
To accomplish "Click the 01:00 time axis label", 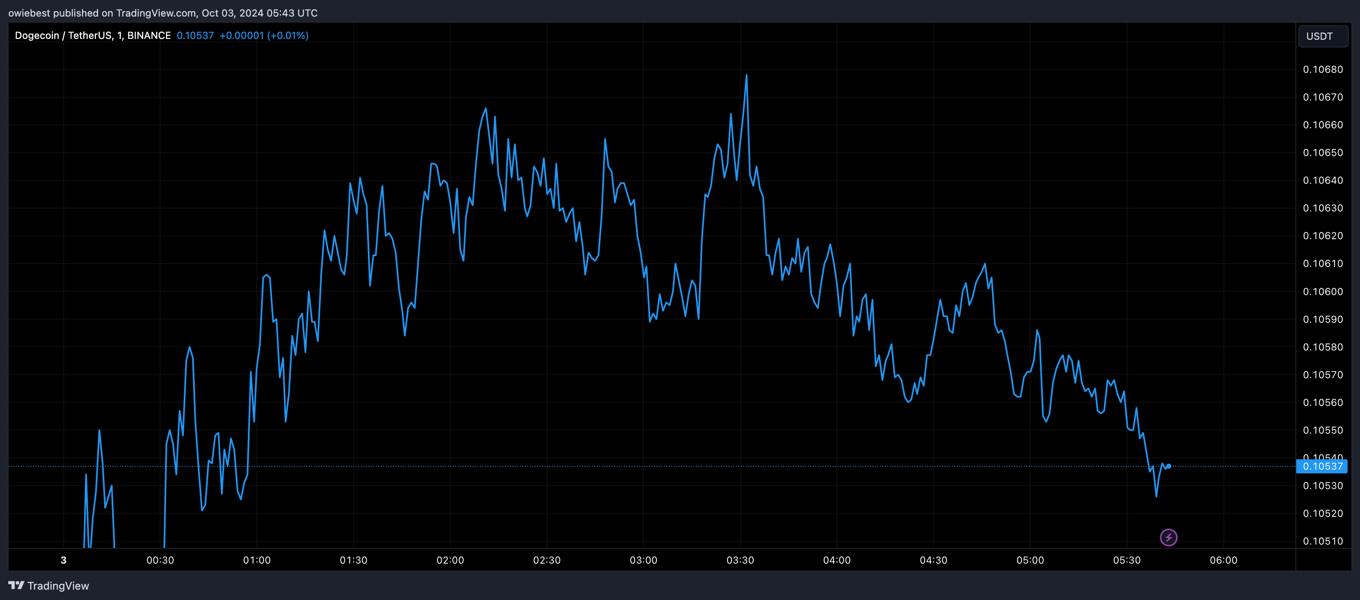I will click(x=257, y=560).
